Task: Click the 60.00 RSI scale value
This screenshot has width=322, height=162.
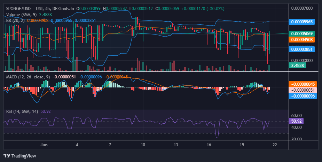Action: 296,116
